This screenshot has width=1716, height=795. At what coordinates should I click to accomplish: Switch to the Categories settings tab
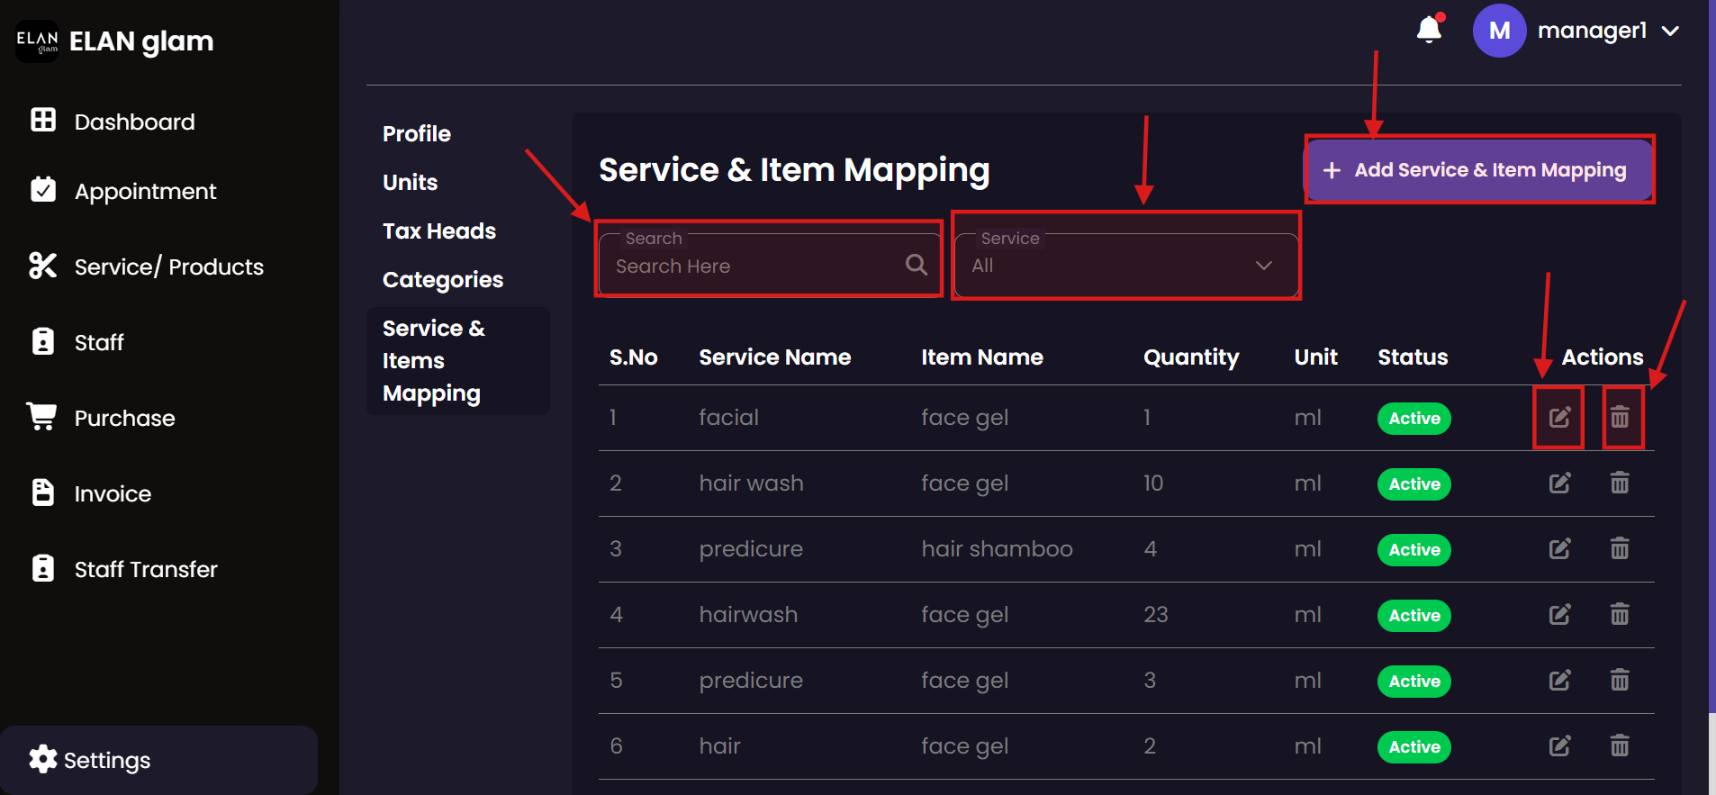[442, 280]
